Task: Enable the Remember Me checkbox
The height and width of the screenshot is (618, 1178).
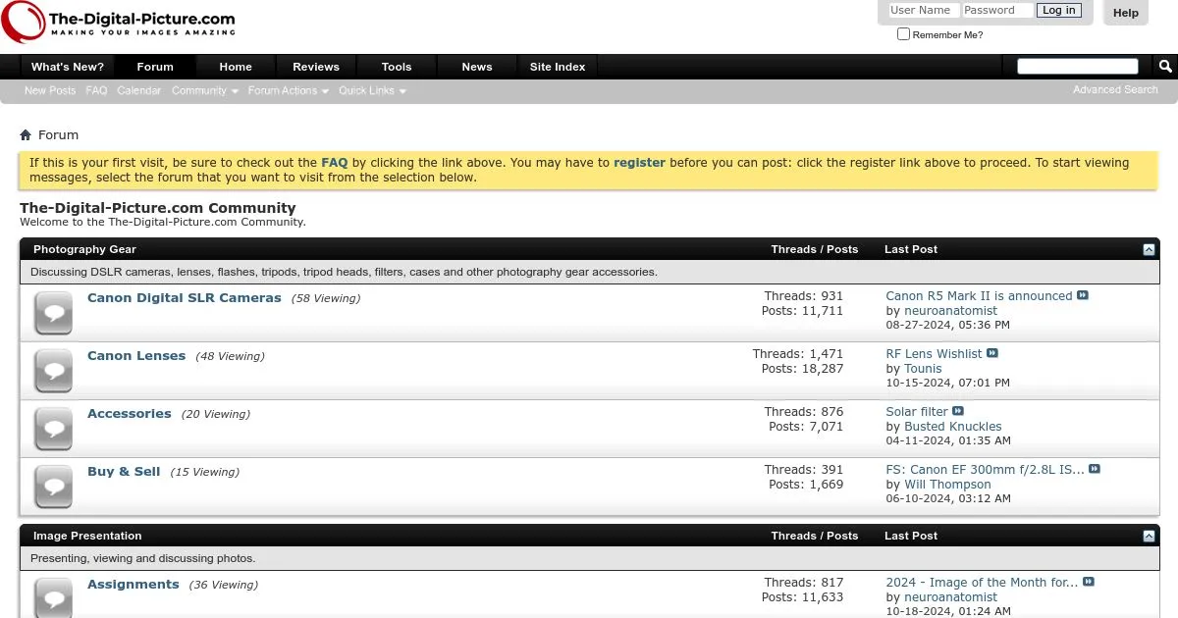Action: coord(903,34)
